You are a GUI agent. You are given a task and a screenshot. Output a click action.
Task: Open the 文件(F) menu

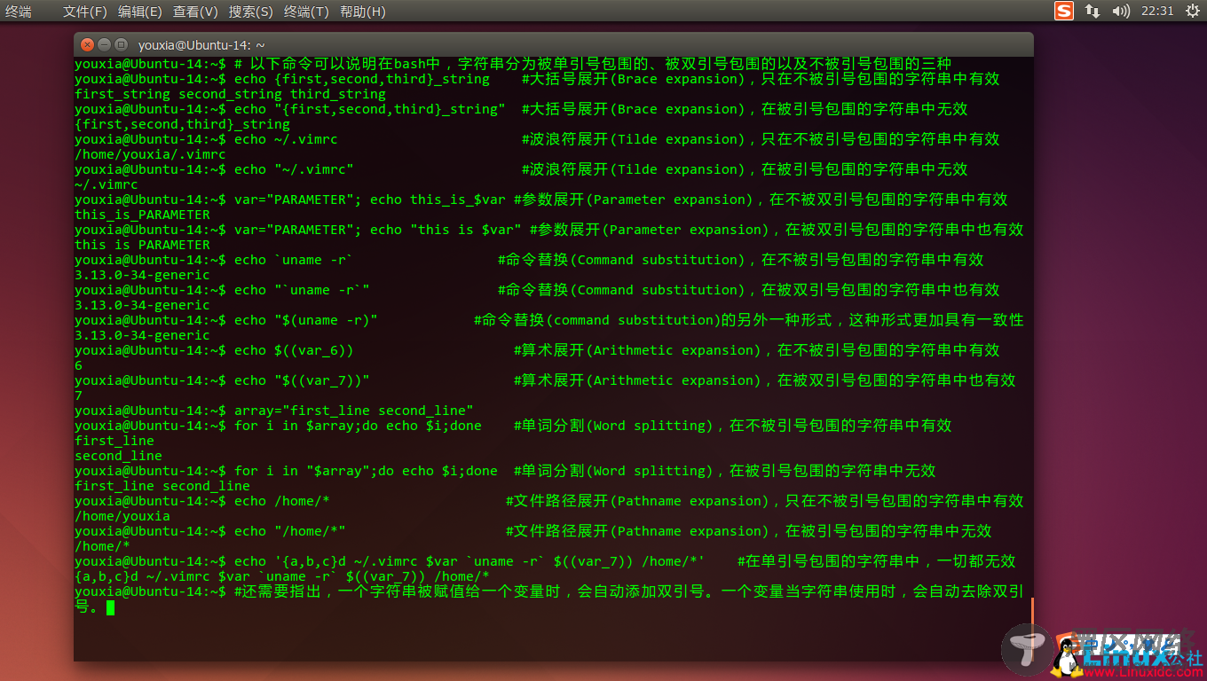click(85, 12)
